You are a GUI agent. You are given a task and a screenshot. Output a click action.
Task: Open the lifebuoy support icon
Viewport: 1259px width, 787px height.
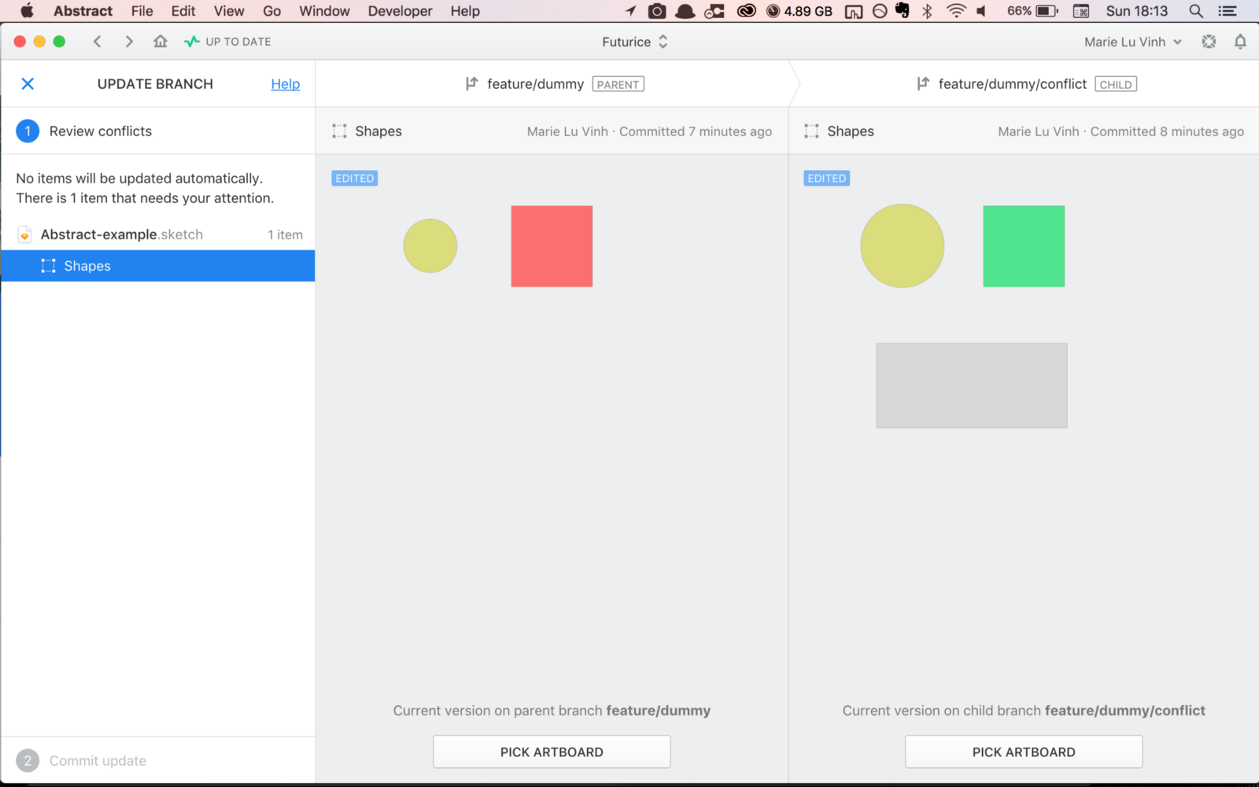[x=1209, y=42]
